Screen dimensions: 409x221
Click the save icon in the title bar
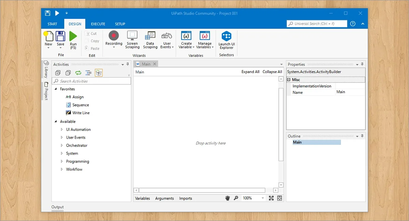[x=47, y=13]
